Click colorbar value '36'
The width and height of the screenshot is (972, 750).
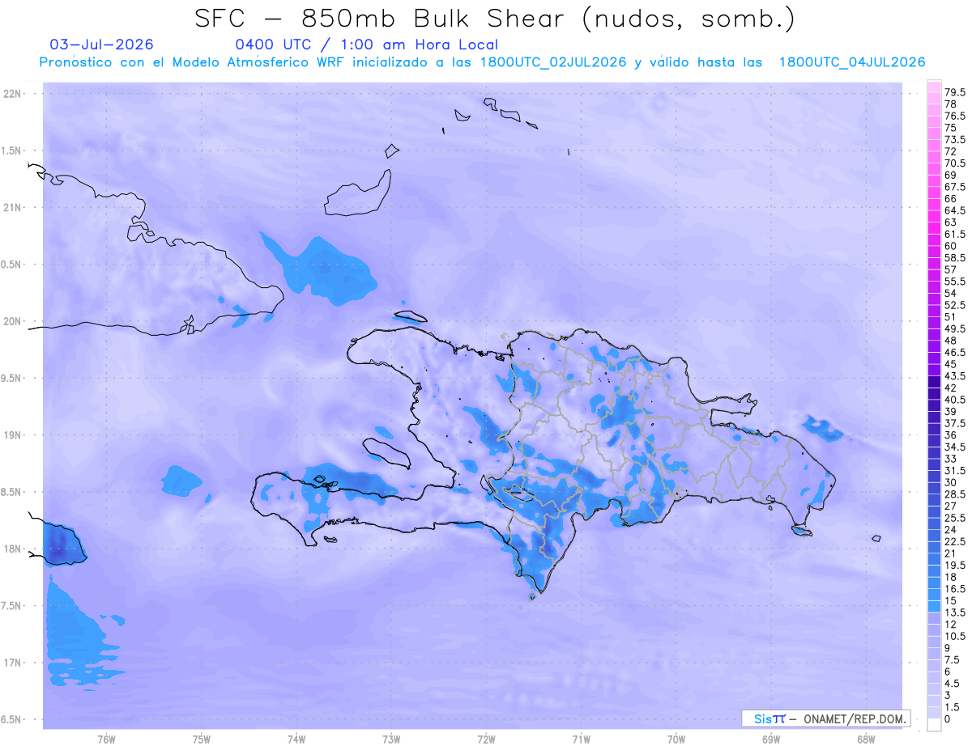click(951, 434)
